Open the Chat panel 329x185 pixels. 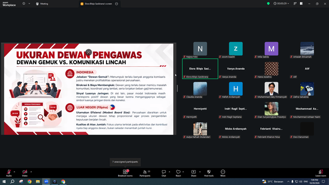(163, 173)
